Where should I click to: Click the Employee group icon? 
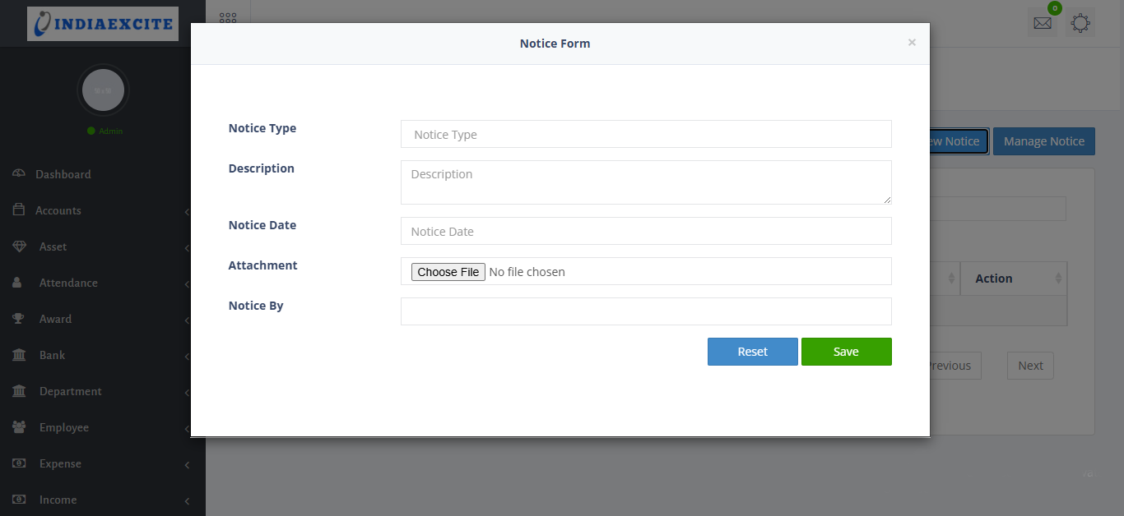click(x=19, y=427)
